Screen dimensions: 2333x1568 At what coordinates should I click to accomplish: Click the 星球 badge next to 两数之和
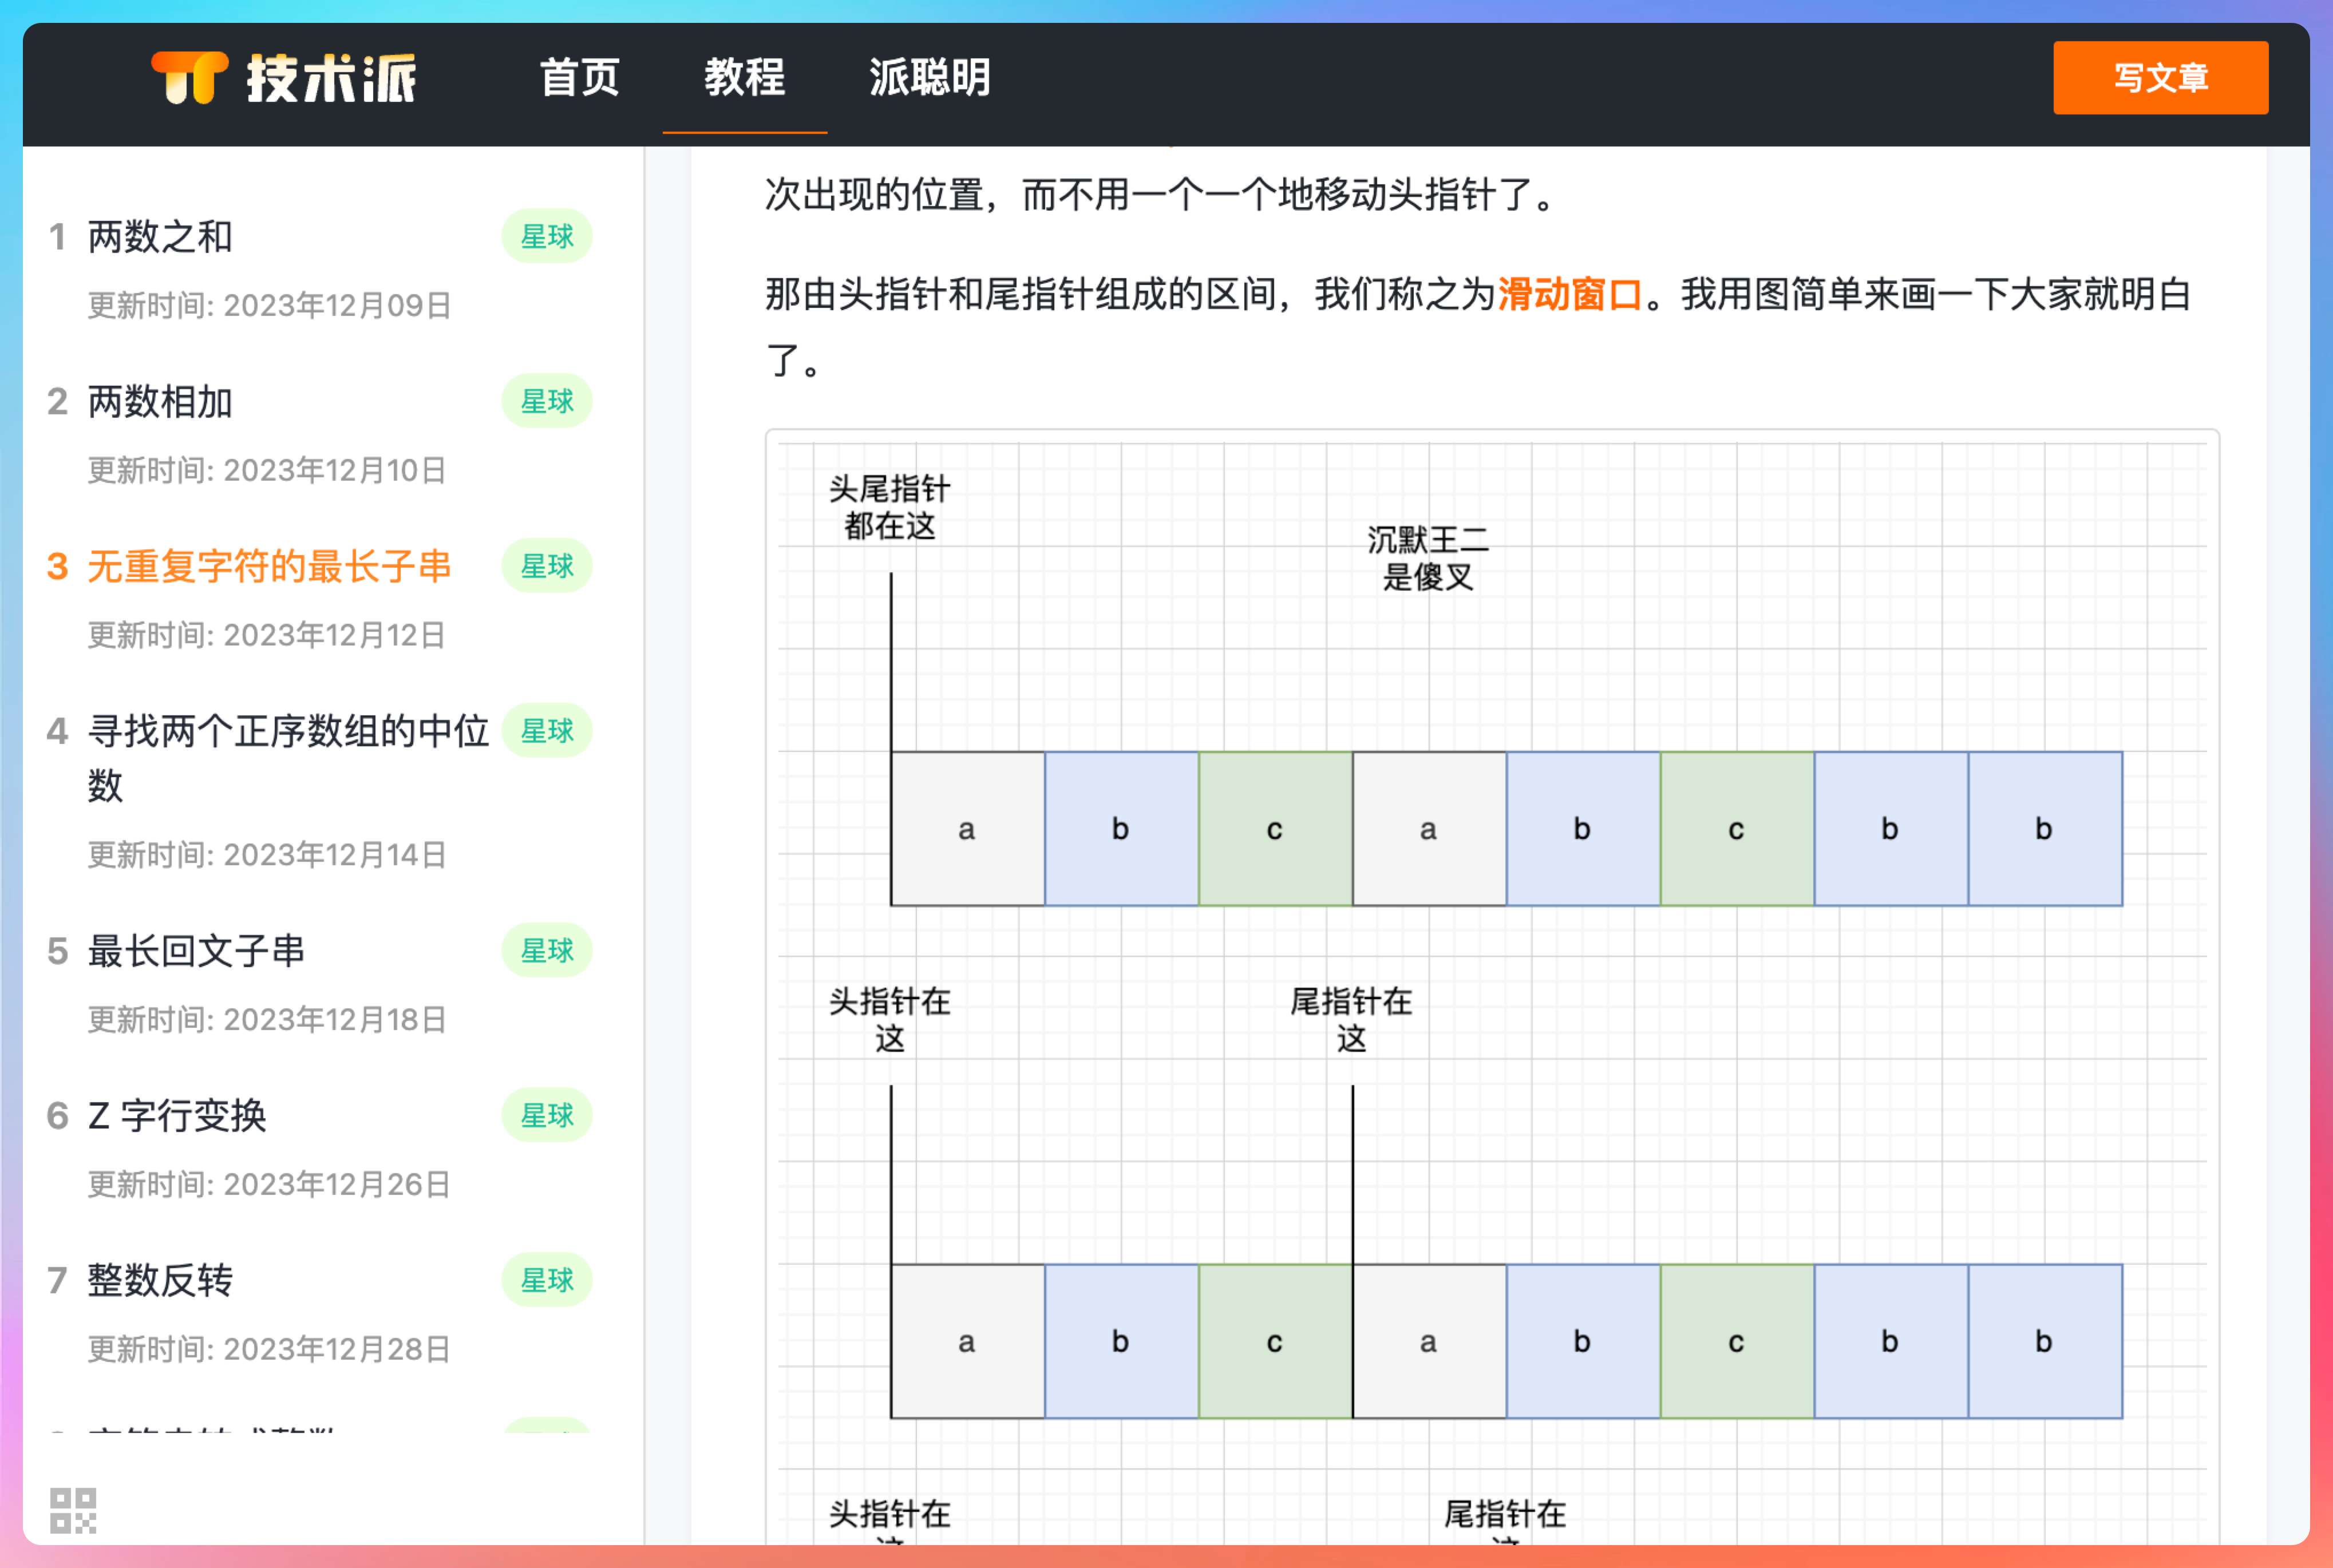click(546, 237)
